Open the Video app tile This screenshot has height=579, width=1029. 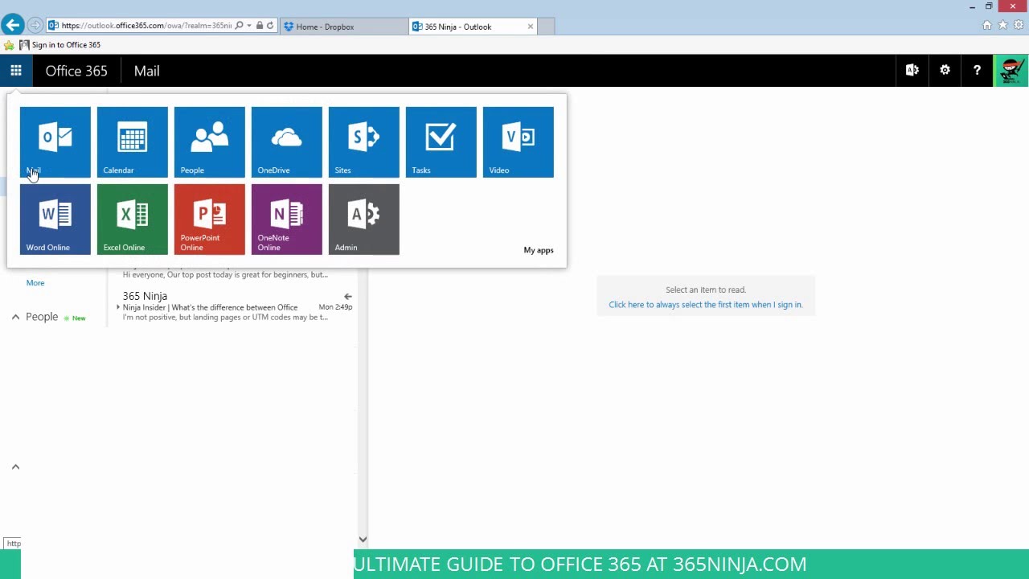pos(518,142)
